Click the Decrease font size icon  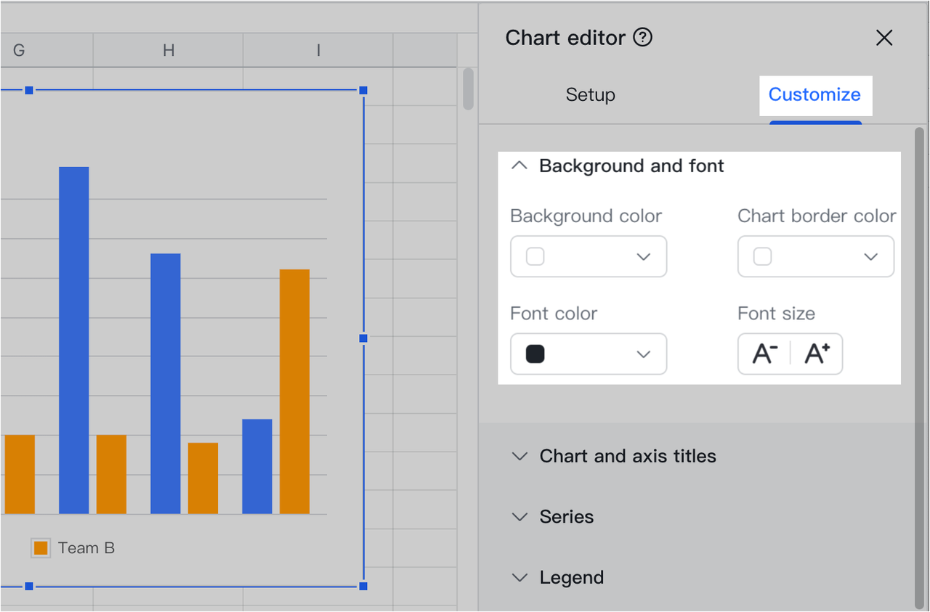764,354
